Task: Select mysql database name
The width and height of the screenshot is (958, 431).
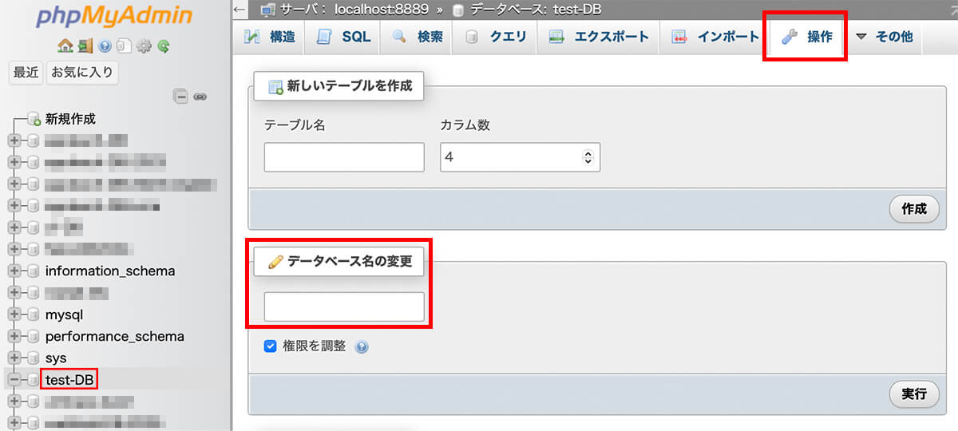Action: (x=64, y=314)
